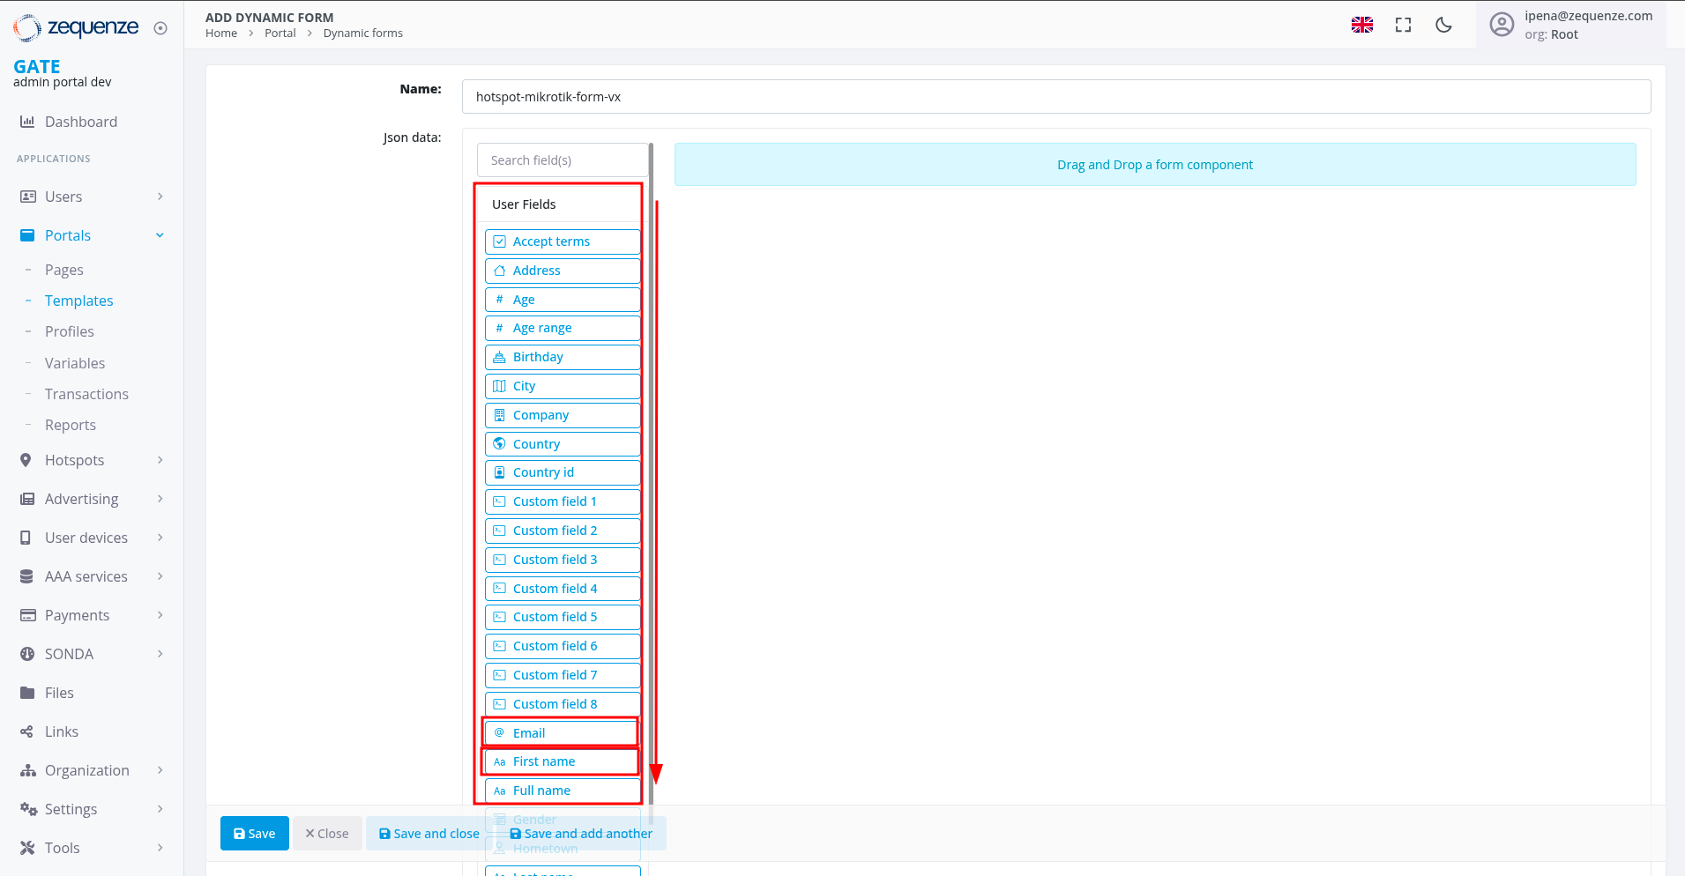Focus the Search field(s) input box
The image size is (1685, 876).
[x=562, y=160]
